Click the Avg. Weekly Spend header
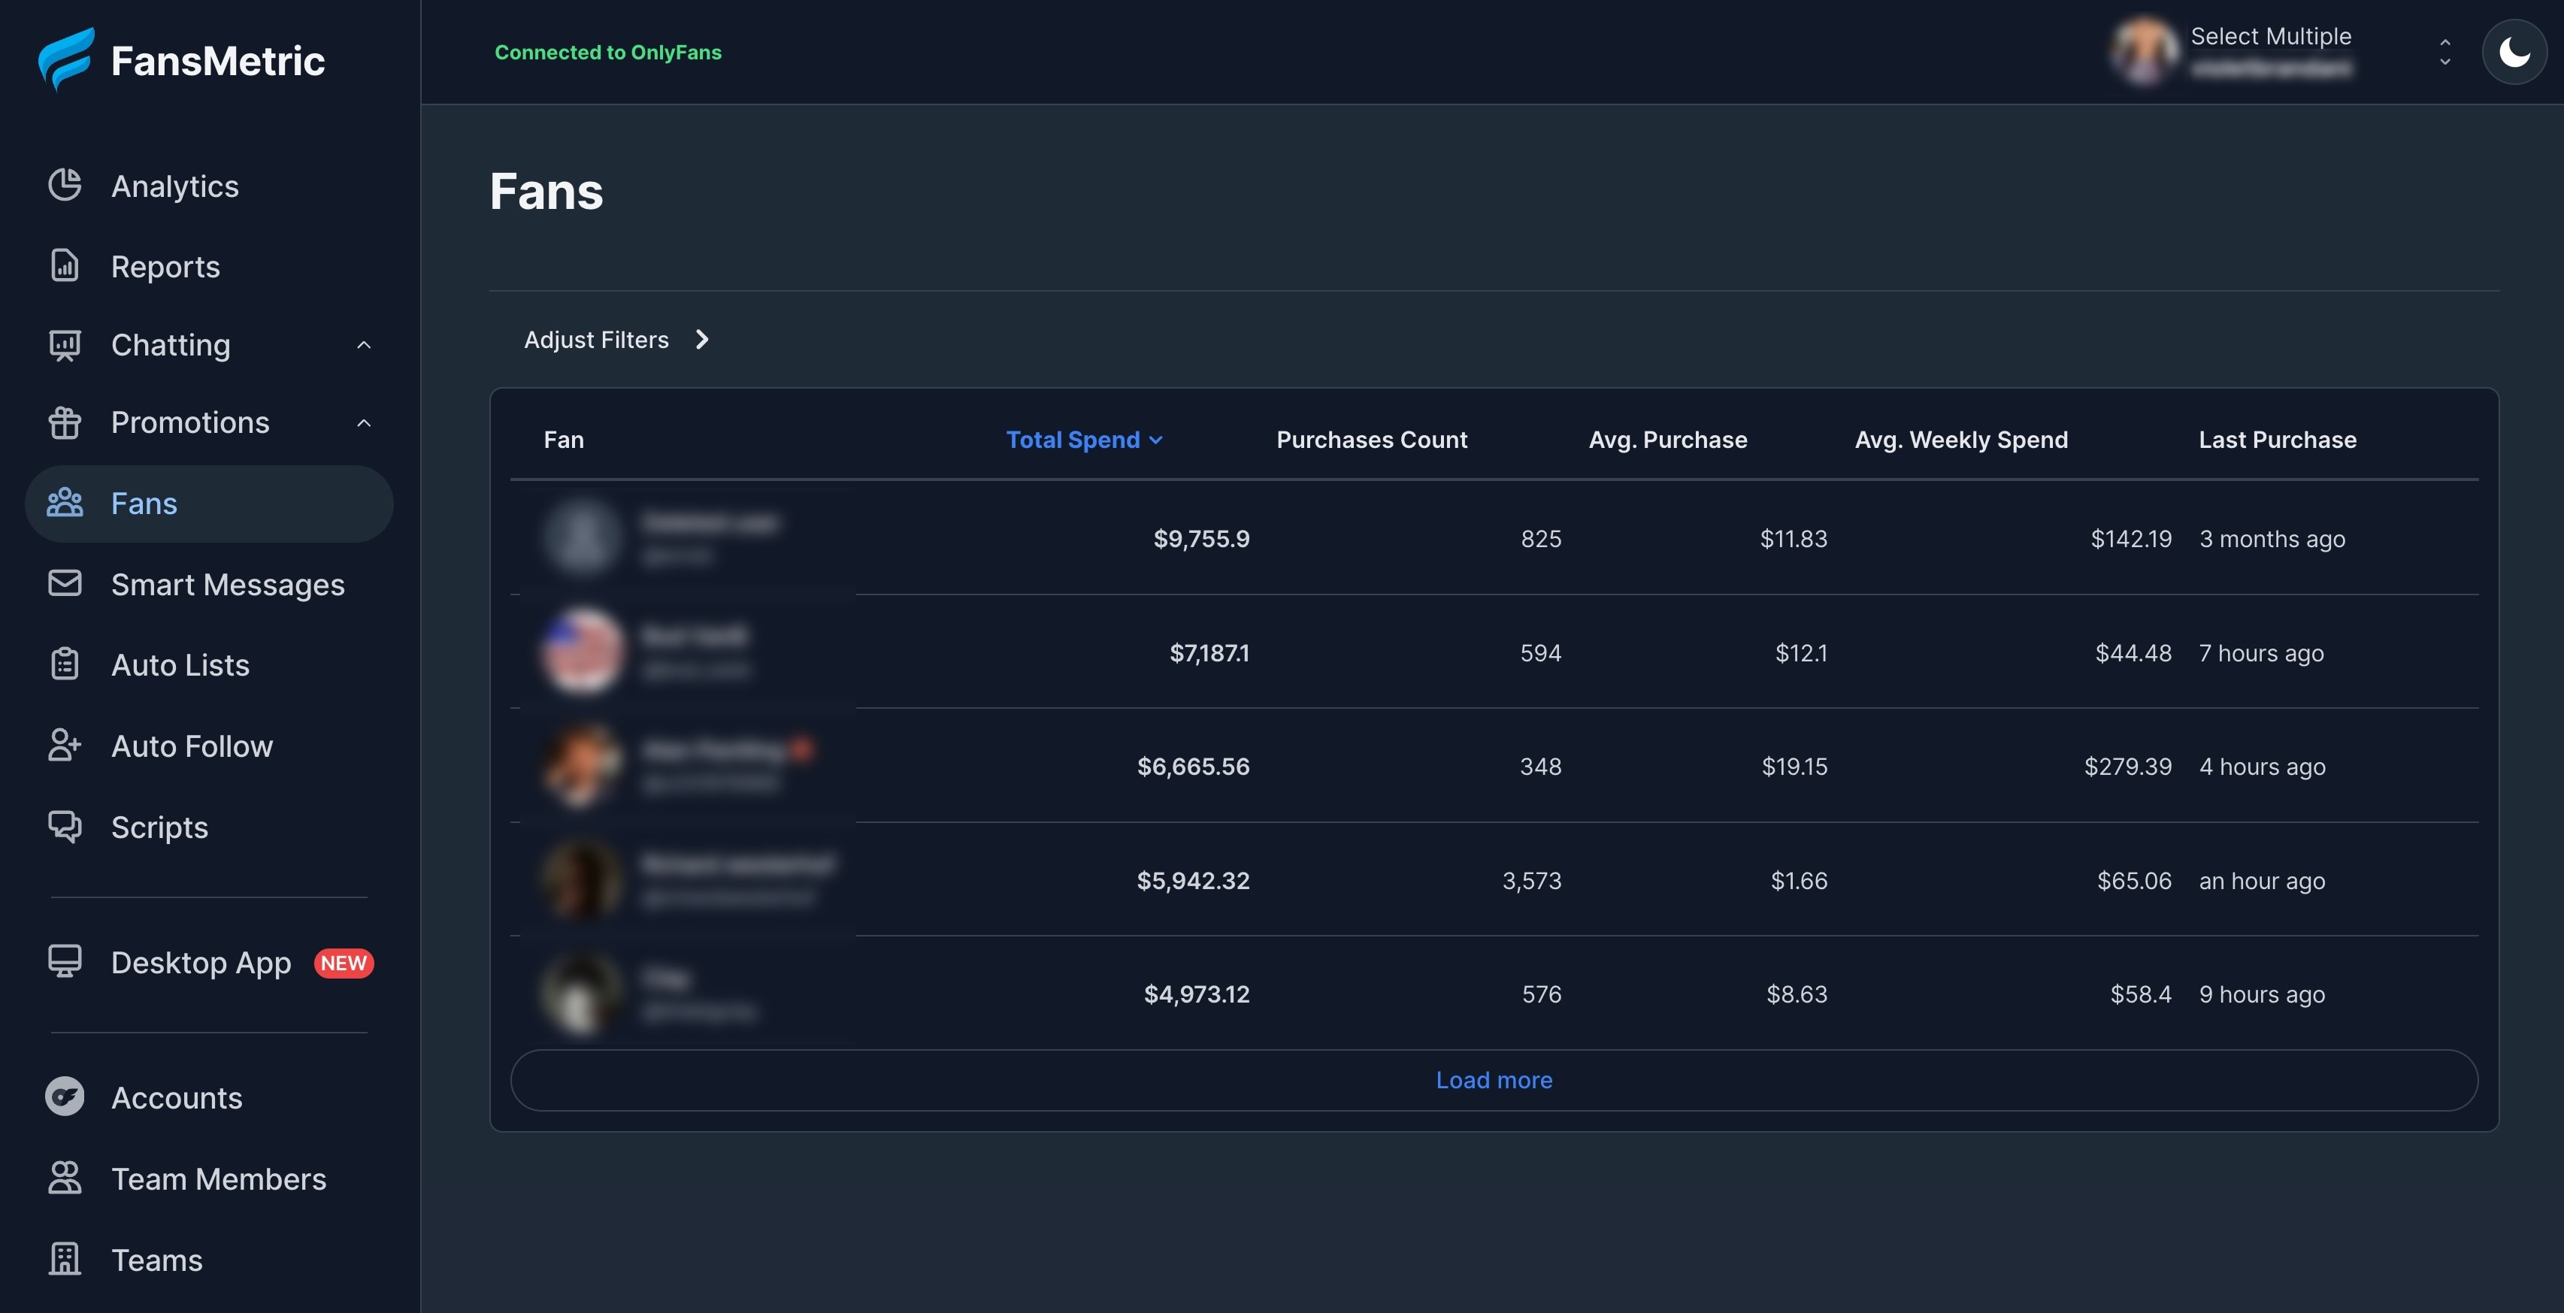This screenshot has height=1313, width=2564. pyautogui.click(x=1961, y=440)
